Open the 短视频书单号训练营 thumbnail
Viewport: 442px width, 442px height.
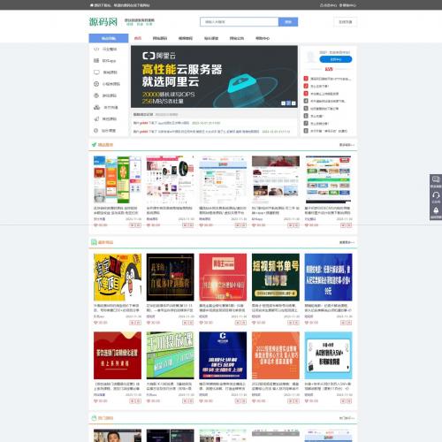(x=276, y=277)
